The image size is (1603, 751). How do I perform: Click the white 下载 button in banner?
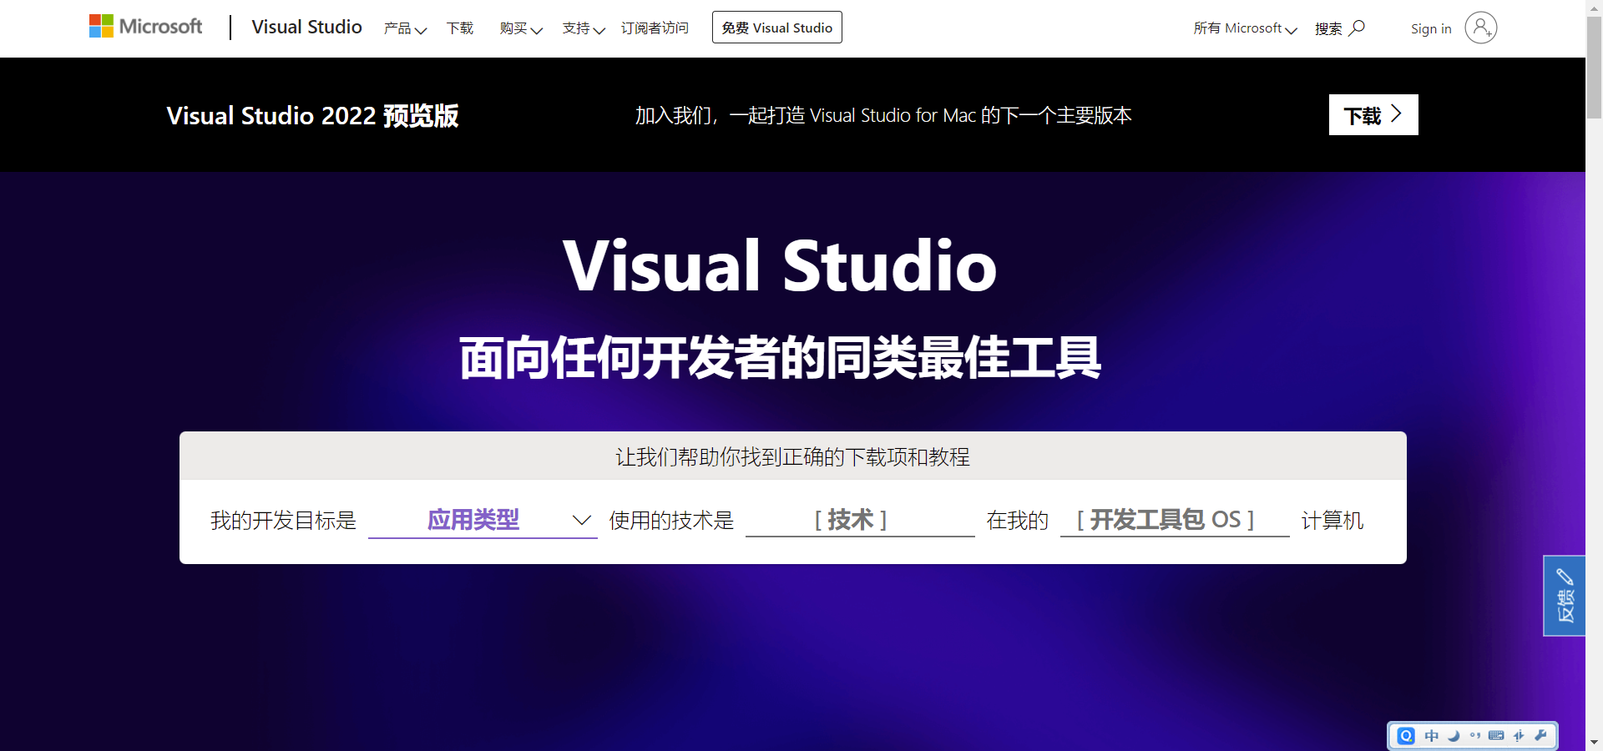click(1373, 115)
